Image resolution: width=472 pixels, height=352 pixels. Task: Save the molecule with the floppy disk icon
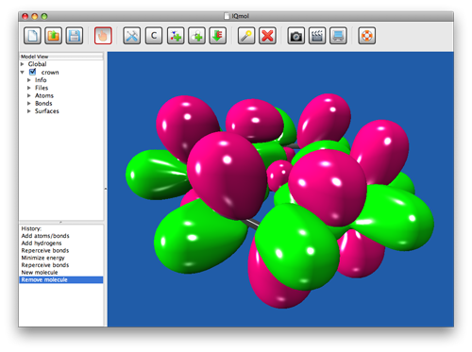coord(75,36)
